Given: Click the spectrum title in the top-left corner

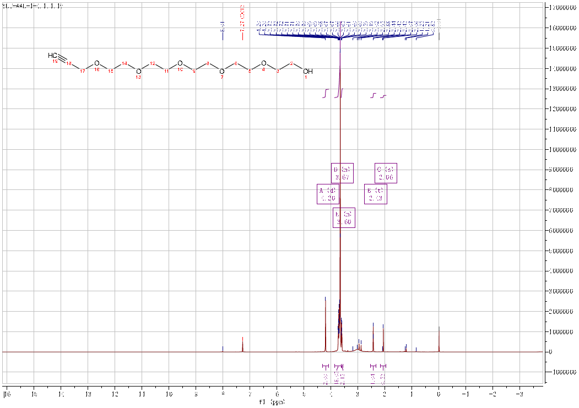Looking at the screenshot, I should pos(32,7).
